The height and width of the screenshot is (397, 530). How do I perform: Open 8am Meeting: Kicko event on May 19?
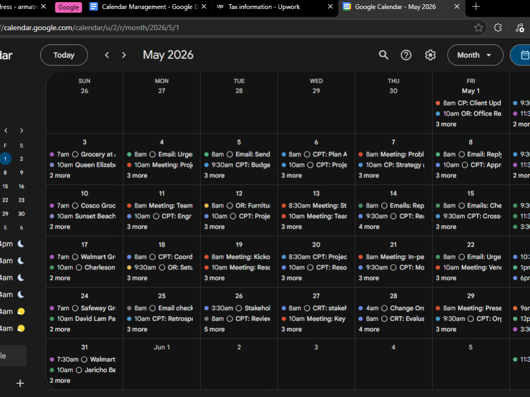(x=237, y=257)
